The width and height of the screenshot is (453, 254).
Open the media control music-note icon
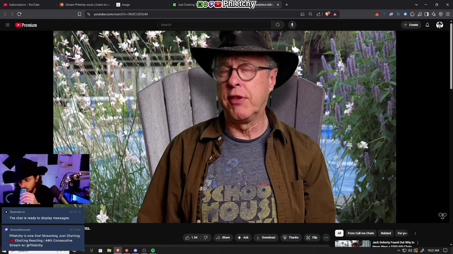[419, 14]
